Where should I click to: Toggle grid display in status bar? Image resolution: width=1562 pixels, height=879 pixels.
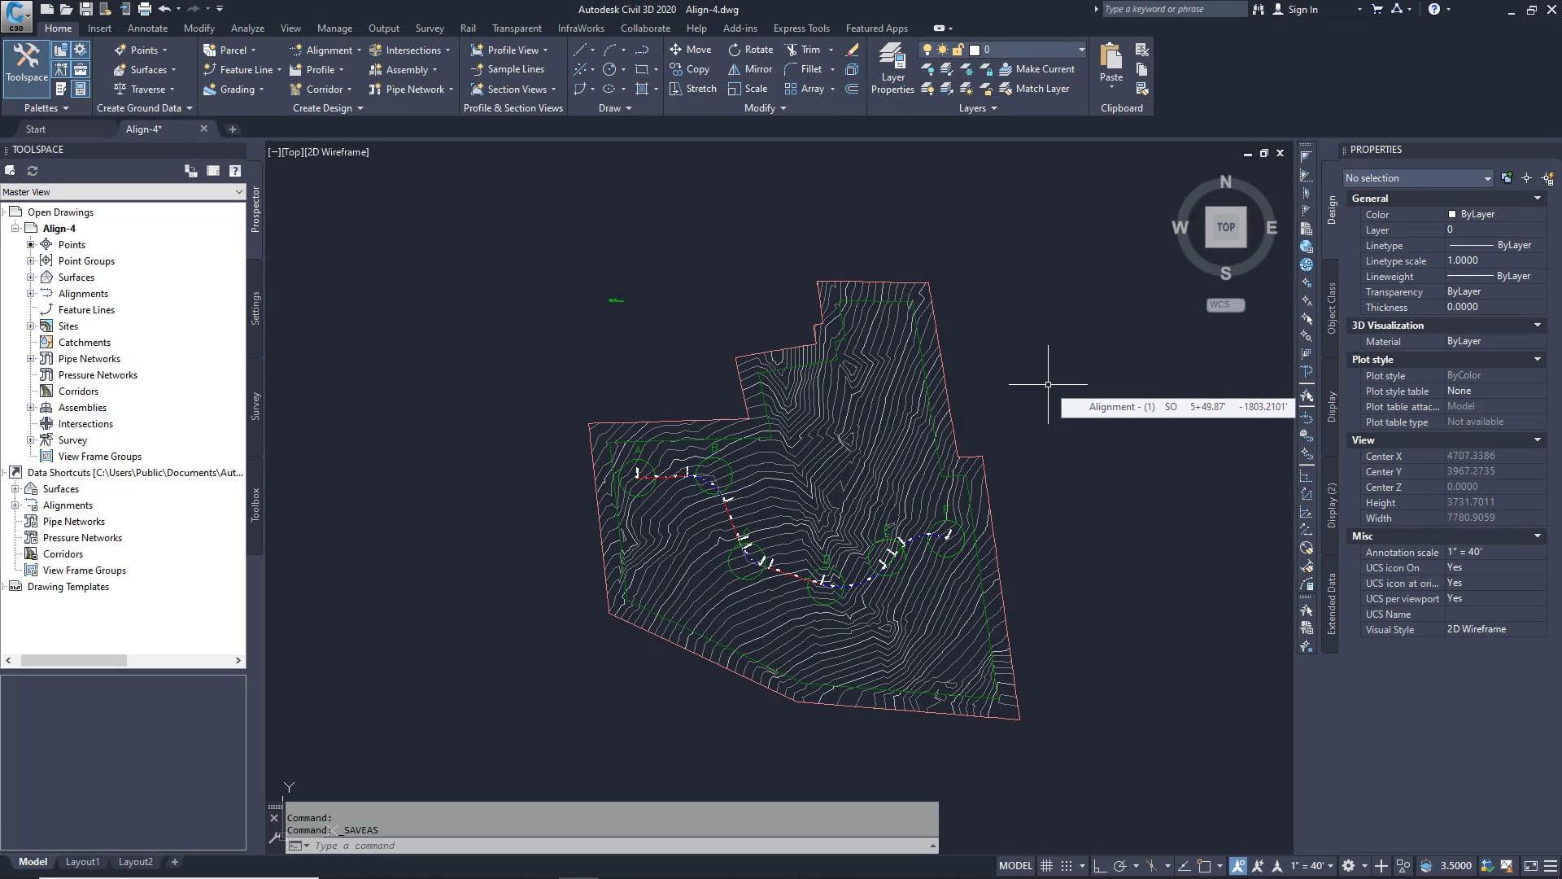click(x=1046, y=865)
